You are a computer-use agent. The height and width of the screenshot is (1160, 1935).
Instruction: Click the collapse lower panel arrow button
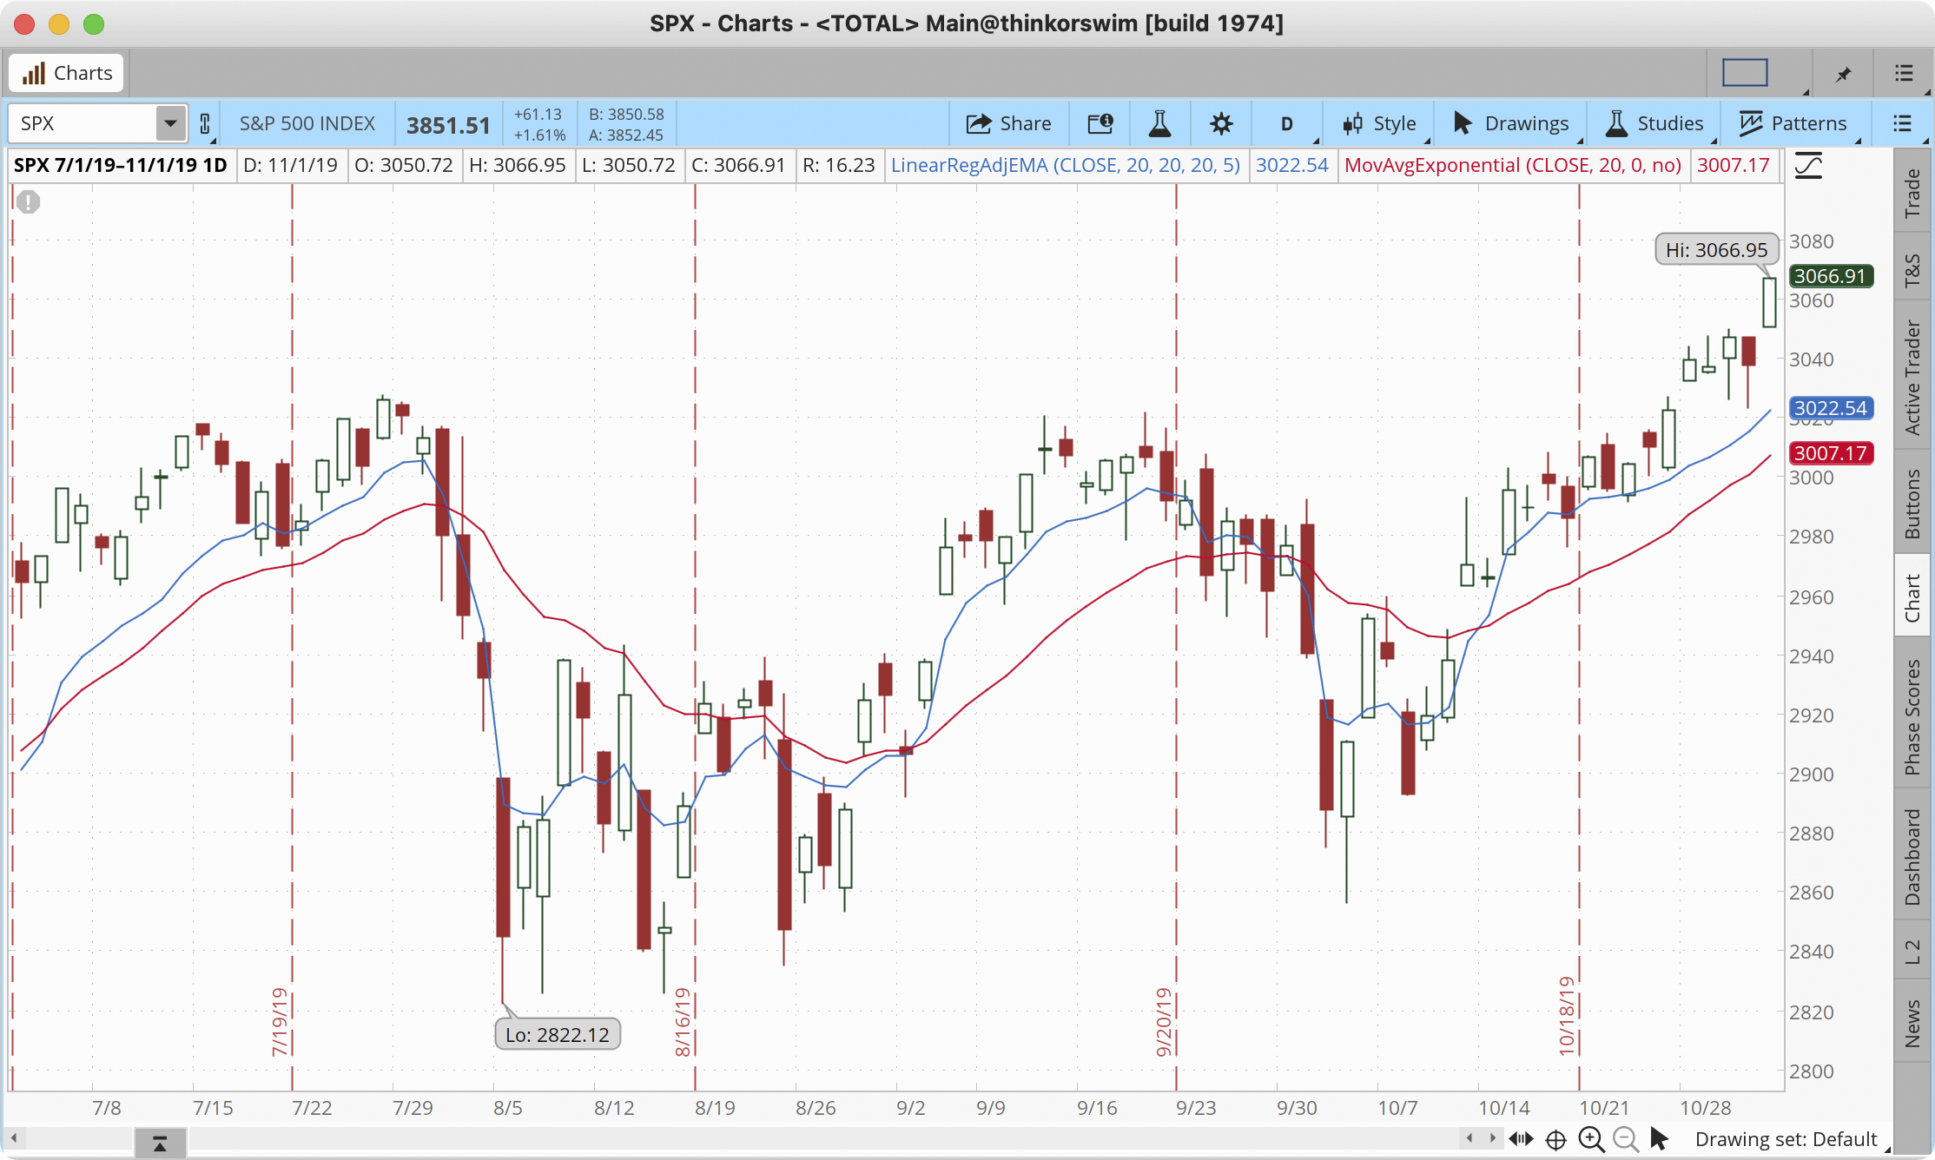(x=160, y=1144)
